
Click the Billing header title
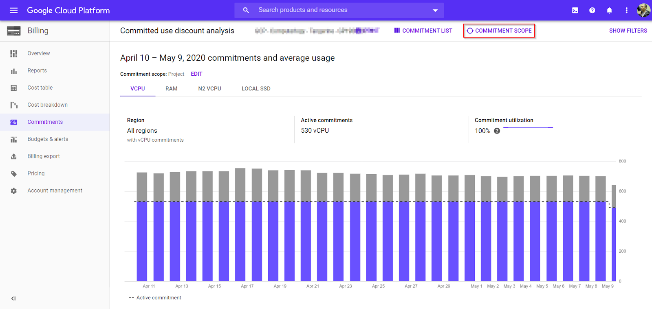coord(38,31)
